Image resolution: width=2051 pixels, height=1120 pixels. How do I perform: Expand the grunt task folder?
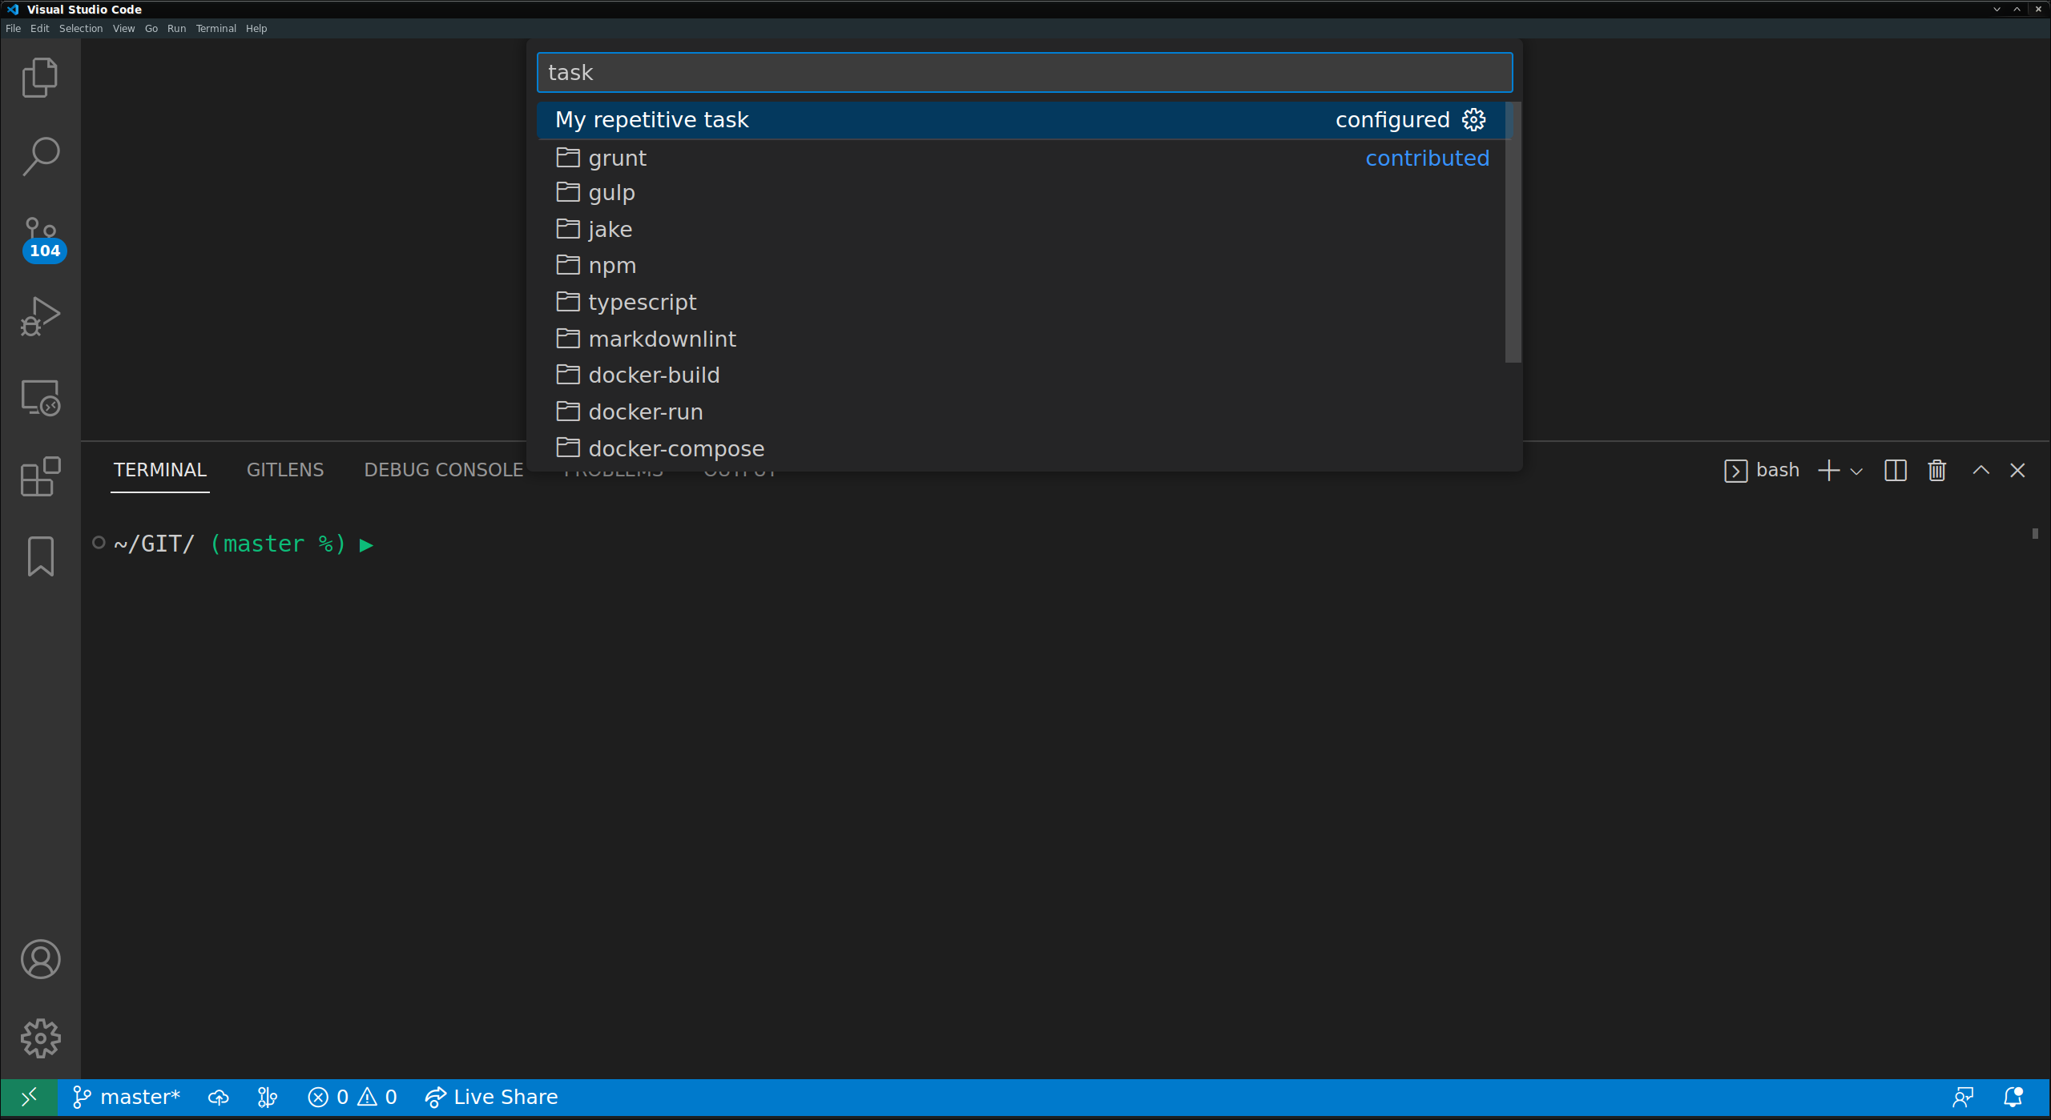click(1021, 158)
